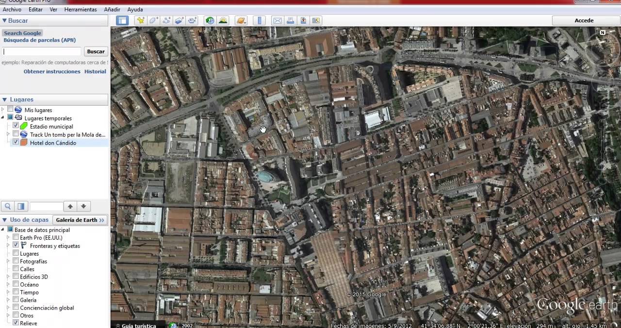Image resolution: width=621 pixels, height=328 pixels.
Task: Uncheck Estadio municipal checkbox
Action: 16,126
